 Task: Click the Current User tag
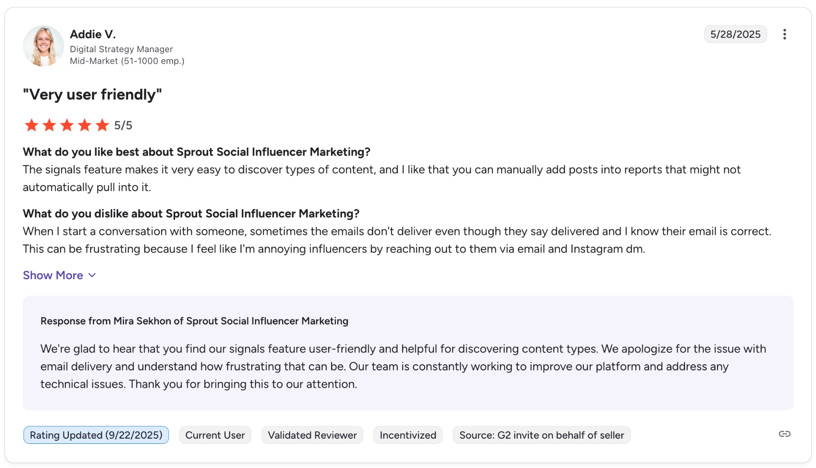tap(215, 435)
